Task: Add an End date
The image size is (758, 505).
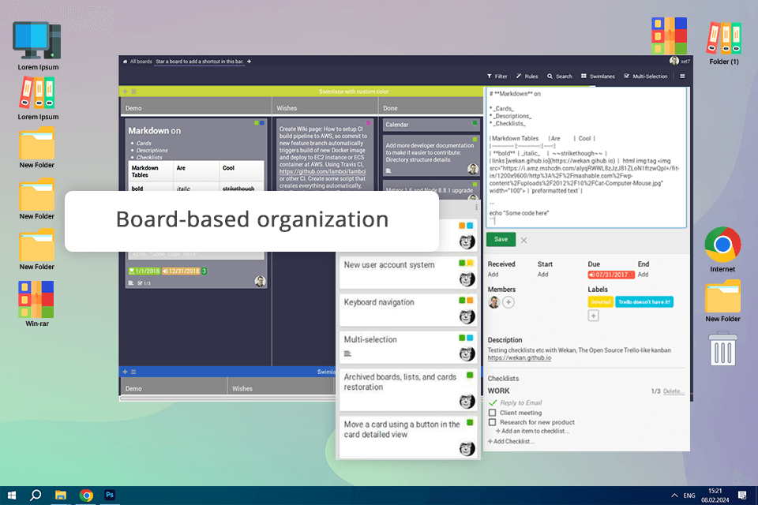Action: 643,275
